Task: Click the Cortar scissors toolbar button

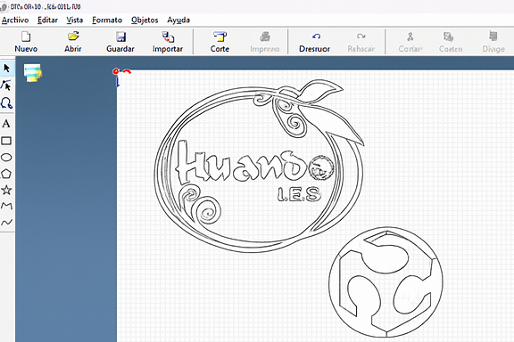Action: tap(410, 42)
